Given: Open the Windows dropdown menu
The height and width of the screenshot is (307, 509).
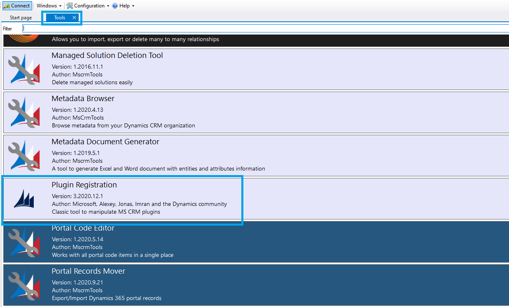Looking at the screenshot, I should [49, 6].
